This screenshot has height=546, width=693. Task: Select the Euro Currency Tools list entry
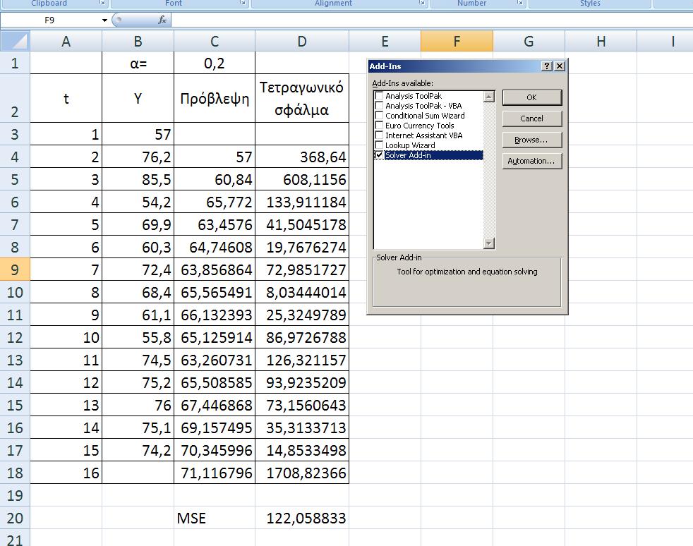click(419, 126)
